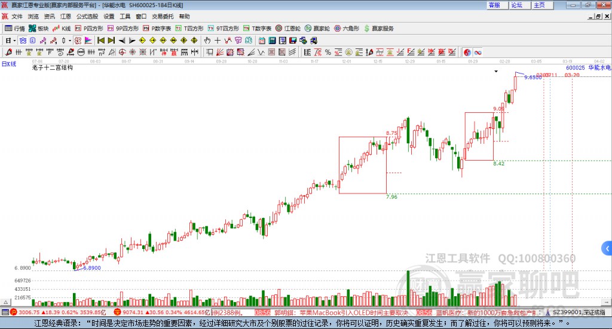Jump to first bar icon
The width and height of the screenshot is (612, 329).
click(x=101, y=41)
